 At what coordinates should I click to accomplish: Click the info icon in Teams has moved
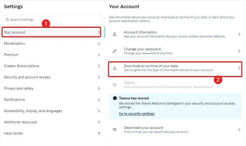(x=115, y=98)
